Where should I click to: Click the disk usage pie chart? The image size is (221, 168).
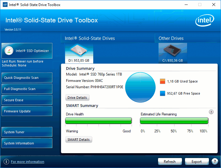click(140, 87)
